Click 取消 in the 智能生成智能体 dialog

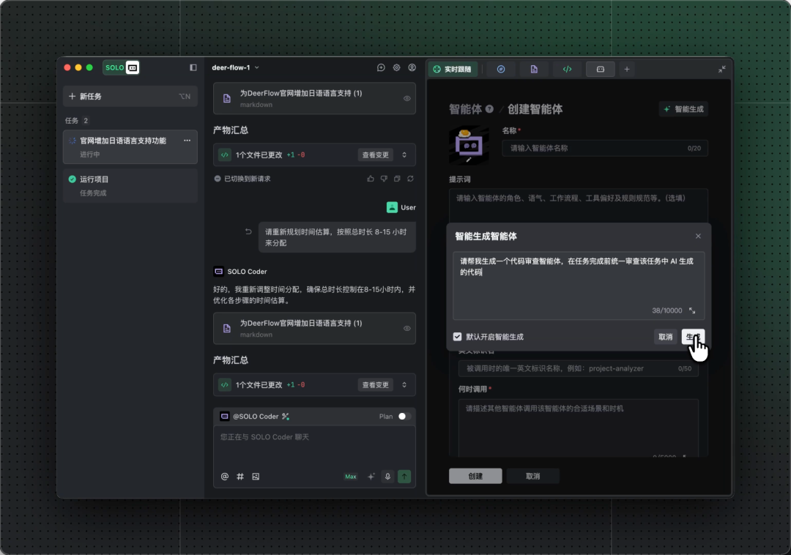click(665, 337)
